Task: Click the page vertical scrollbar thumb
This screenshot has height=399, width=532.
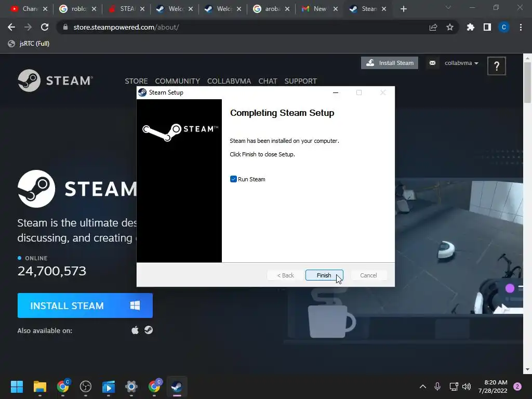Action: pos(527,83)
